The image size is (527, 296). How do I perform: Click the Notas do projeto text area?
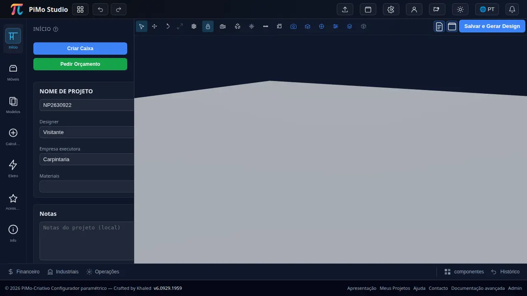87,241
